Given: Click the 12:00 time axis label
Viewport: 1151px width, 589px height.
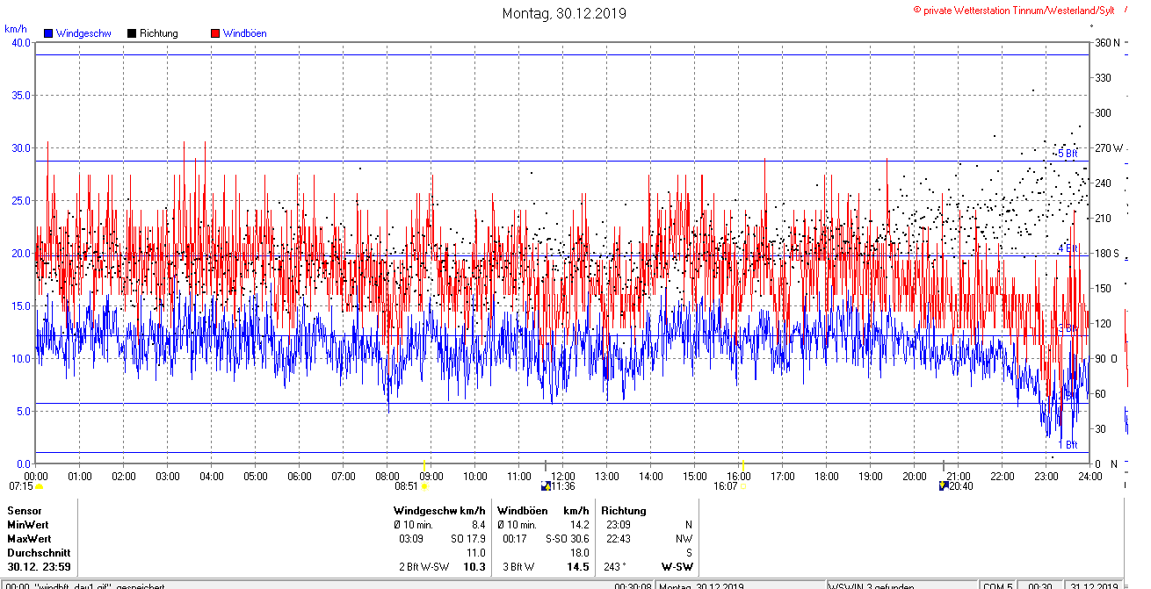Looking at the screenshot, I should 562,476.
